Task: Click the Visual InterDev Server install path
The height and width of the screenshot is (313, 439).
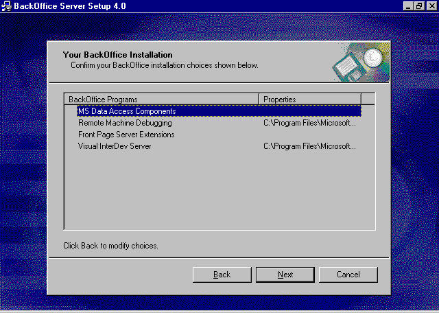Action: click(x=309, y=146)
